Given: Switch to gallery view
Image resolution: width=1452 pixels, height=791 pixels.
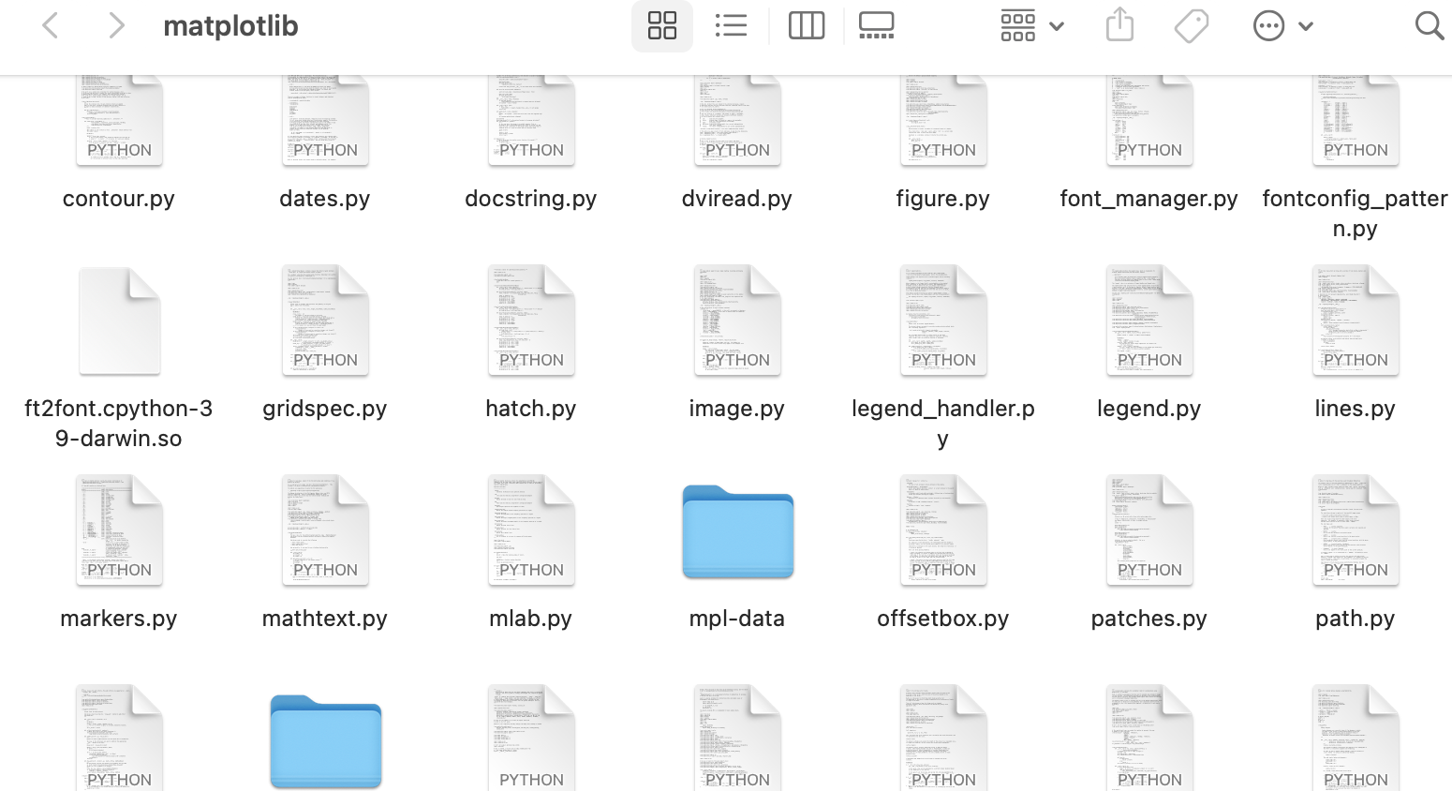Looking at the screenshot, I should [877, 25].
